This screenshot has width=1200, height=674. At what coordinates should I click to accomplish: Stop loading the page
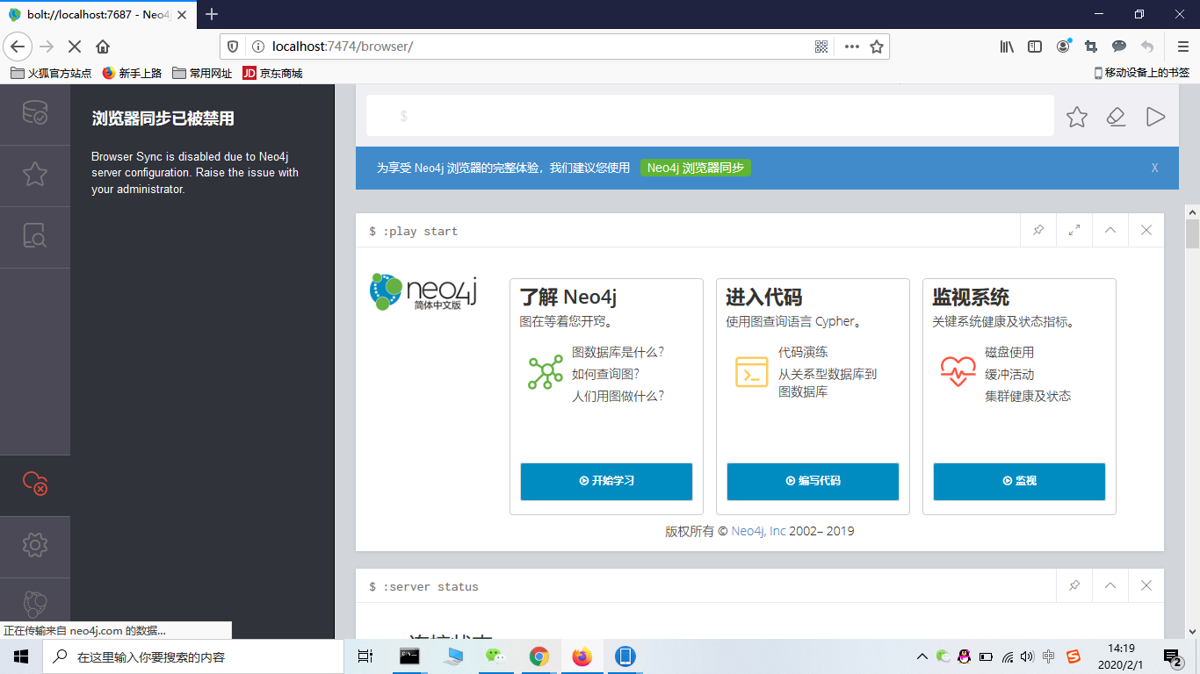coord(74,47)
